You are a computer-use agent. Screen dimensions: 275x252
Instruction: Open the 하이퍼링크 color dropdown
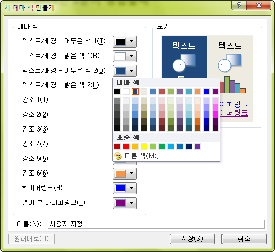point(125,188)
